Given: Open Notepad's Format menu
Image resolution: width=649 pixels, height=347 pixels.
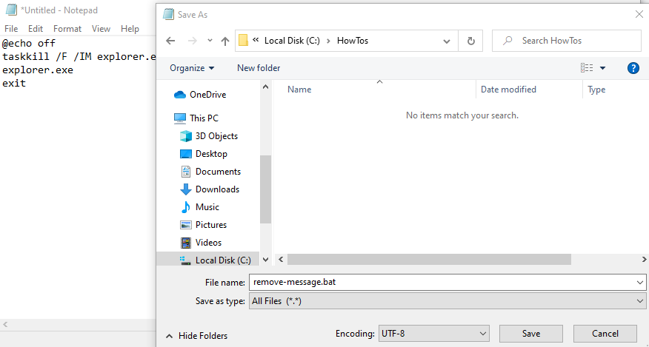Looking at the screenshot, I should coord(67,29).
